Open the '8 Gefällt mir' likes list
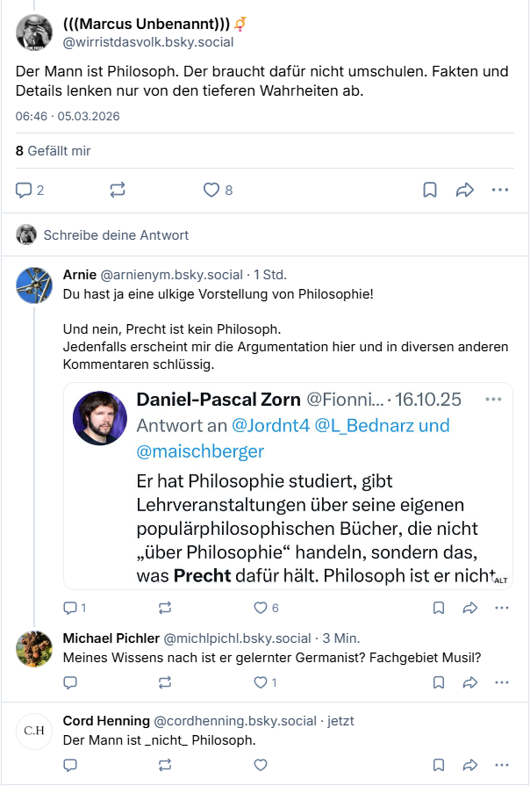The image size is (530, 786). (54, 151)
